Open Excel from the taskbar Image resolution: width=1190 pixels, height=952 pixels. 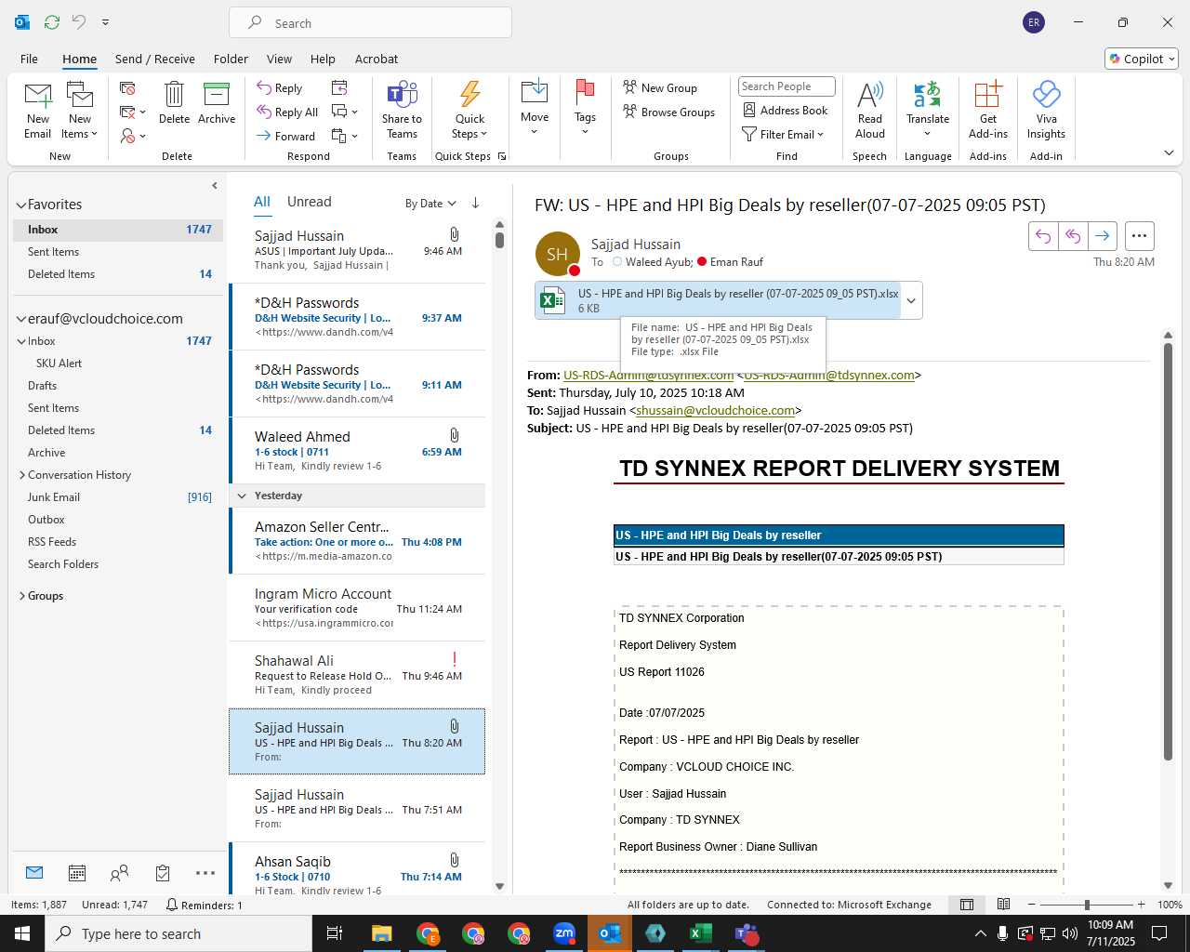(701, 933)
